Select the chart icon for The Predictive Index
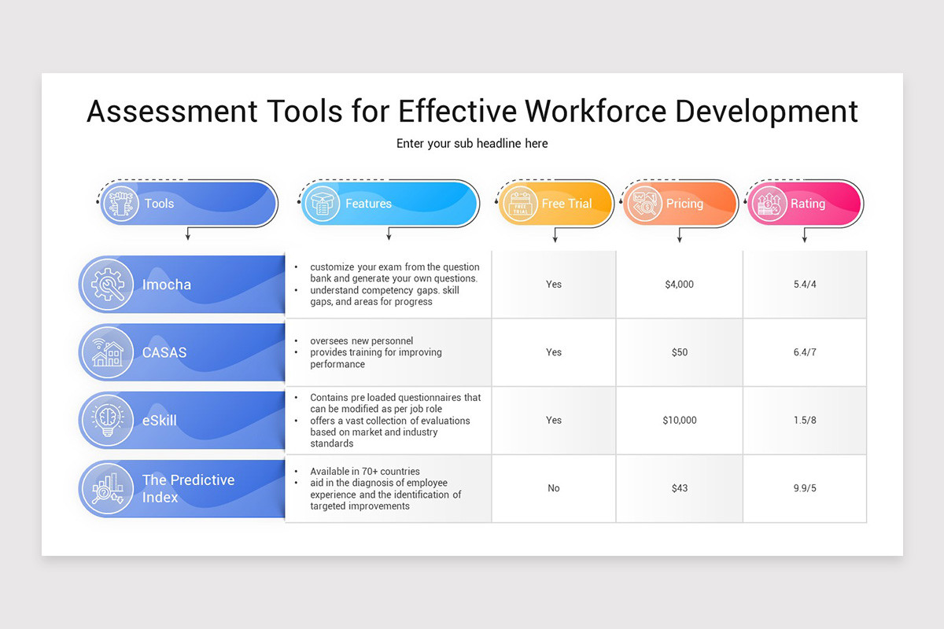Image resolution: width=944 pixels, height=629 pixels. [x=108, y=488]
